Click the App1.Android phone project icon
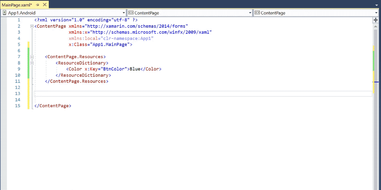The height and width of the screenshot is (190, 381). pos(4,13)
